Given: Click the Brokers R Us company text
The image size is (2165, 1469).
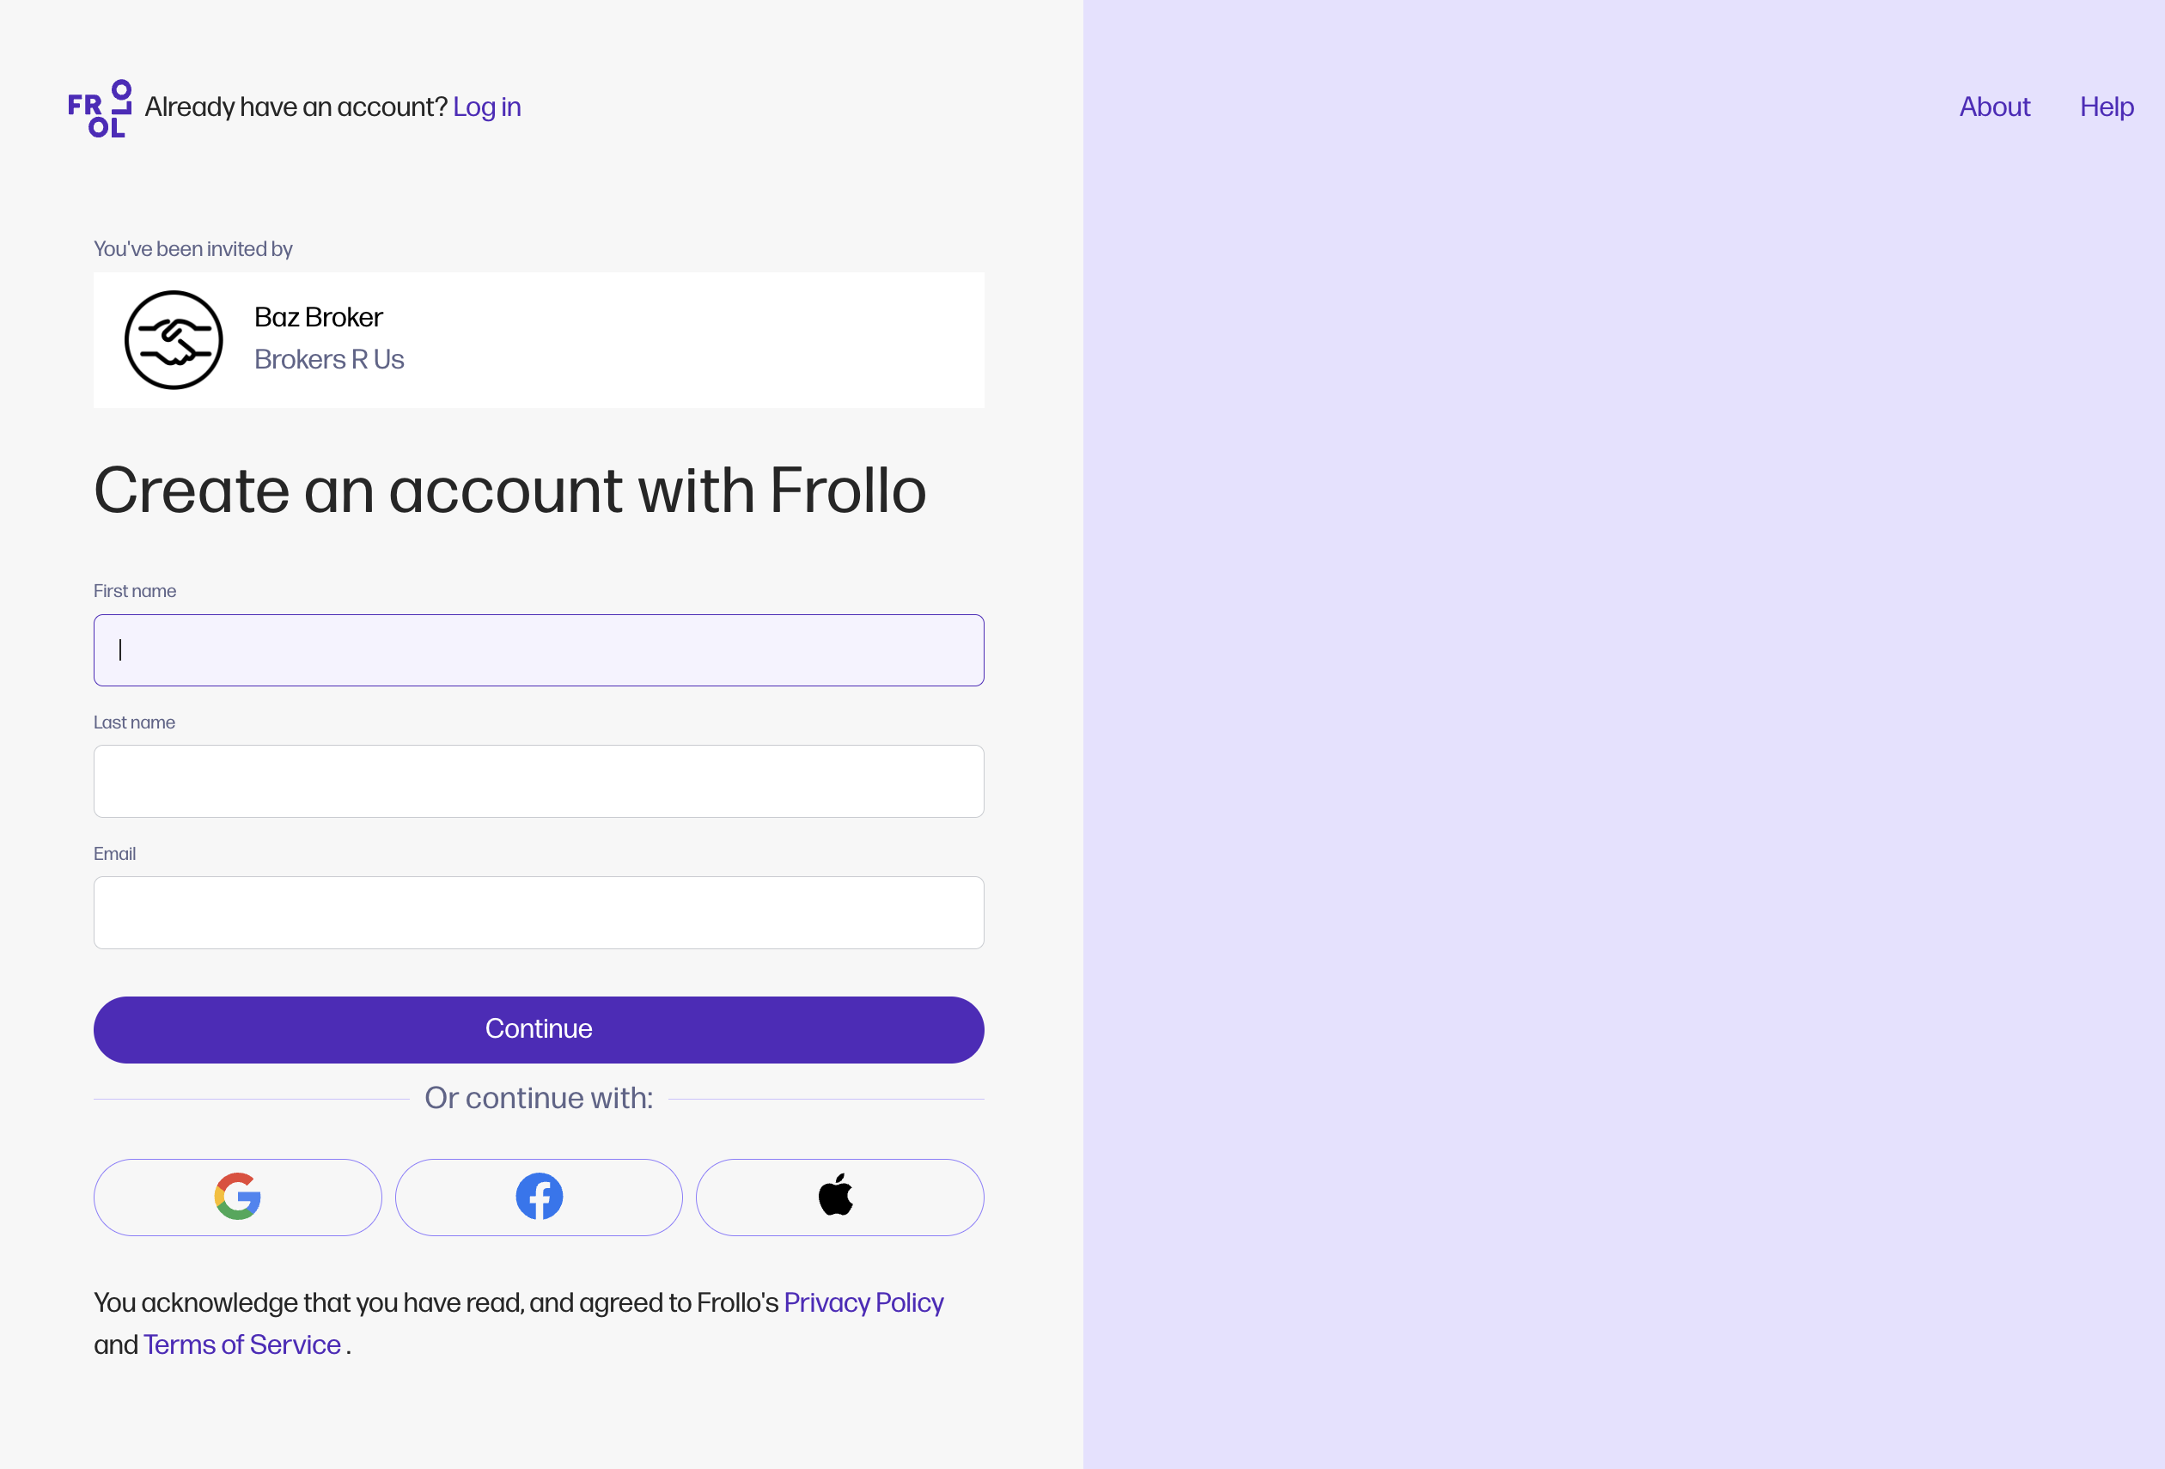Looking at the screenshot, I should pos(329,360).
